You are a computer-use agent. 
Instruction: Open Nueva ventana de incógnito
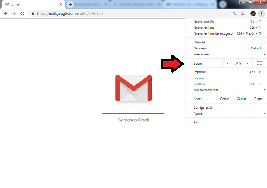click(226, 33)
